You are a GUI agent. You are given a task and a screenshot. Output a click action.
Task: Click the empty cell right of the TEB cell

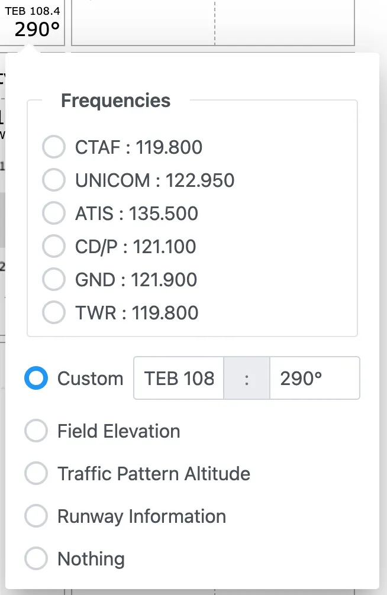pos(142,22)
